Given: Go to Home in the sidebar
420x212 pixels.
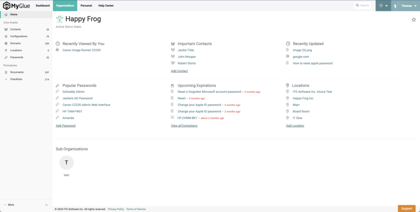Looking at the screenshot, I should point(26,14).
